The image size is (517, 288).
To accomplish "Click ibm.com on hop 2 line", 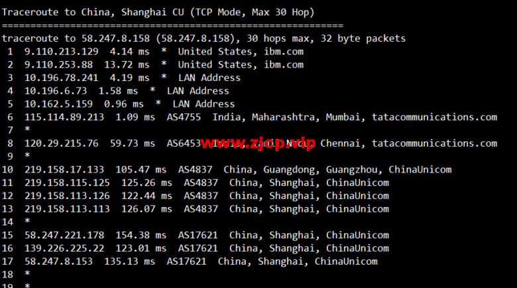I will click(284, 65).
